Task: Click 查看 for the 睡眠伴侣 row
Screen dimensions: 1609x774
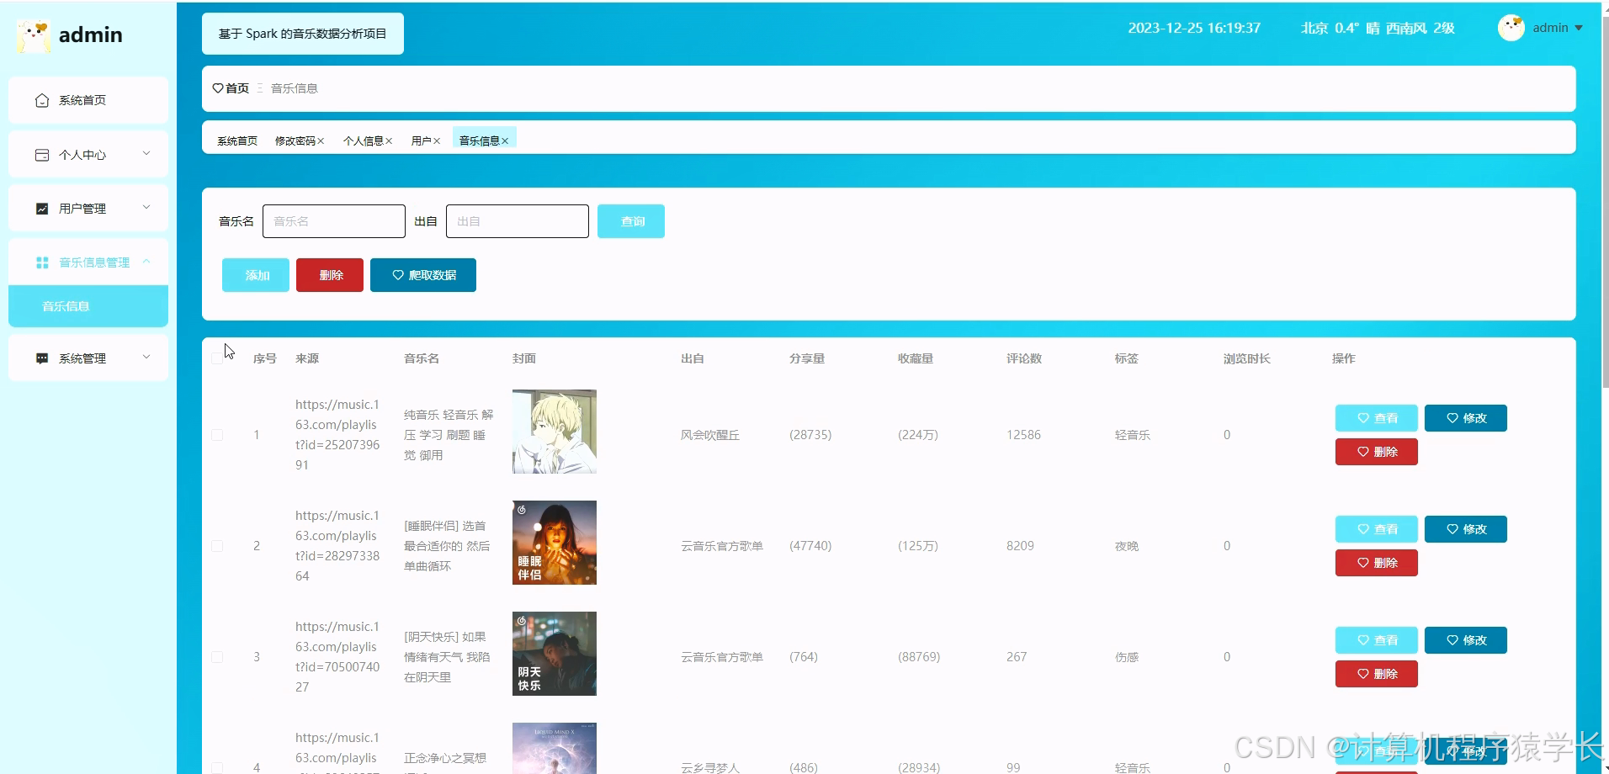Action: pyautogui.click(x=1377, y=529)
